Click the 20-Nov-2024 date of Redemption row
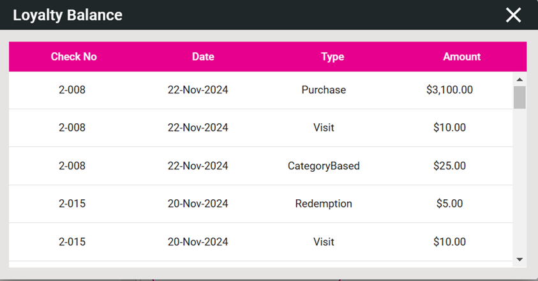538x281 pixels. [198, 204]
